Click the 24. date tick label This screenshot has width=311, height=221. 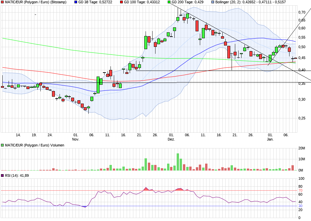tap(50, 135)
